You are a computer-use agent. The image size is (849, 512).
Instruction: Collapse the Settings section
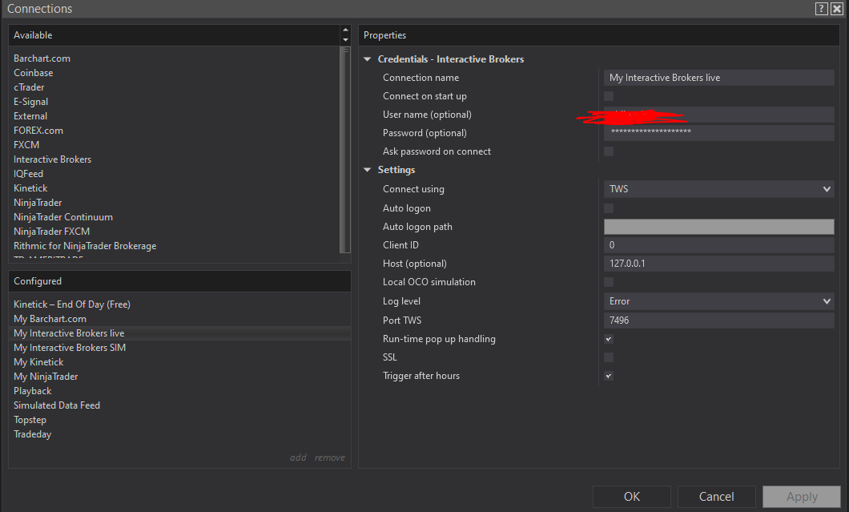pos(368,170)
